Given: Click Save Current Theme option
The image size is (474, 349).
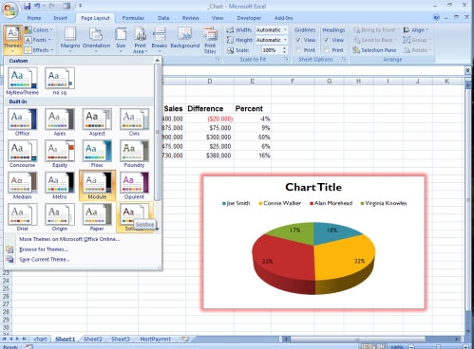Looking at the screenshot, I should point(45,260).
